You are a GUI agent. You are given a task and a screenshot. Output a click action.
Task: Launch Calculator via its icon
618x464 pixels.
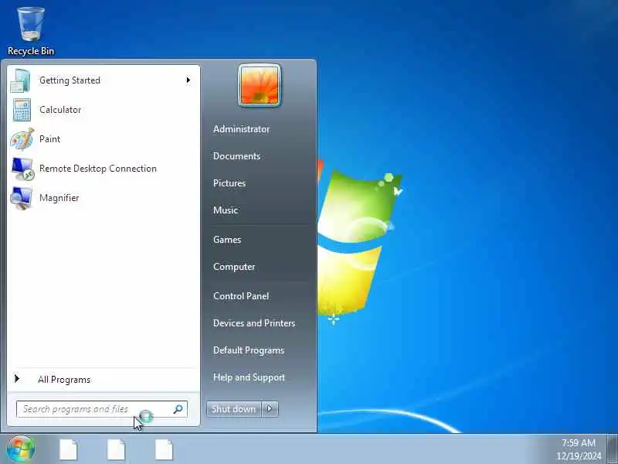pyautogui.click(x=22, y=110)
